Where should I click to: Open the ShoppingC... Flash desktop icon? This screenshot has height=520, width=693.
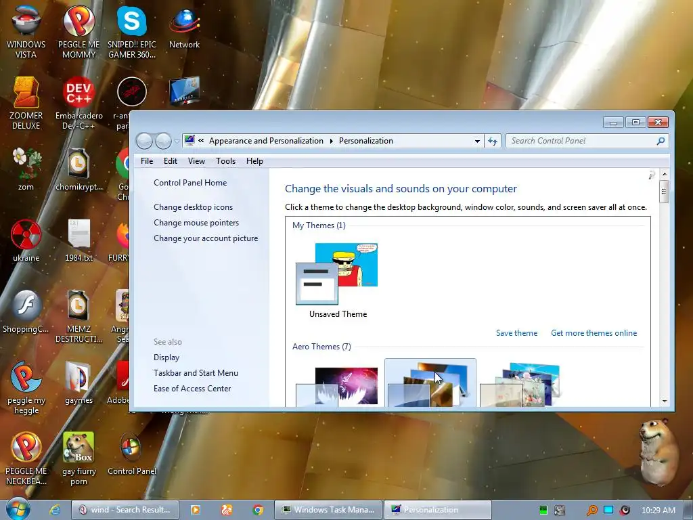26,311
